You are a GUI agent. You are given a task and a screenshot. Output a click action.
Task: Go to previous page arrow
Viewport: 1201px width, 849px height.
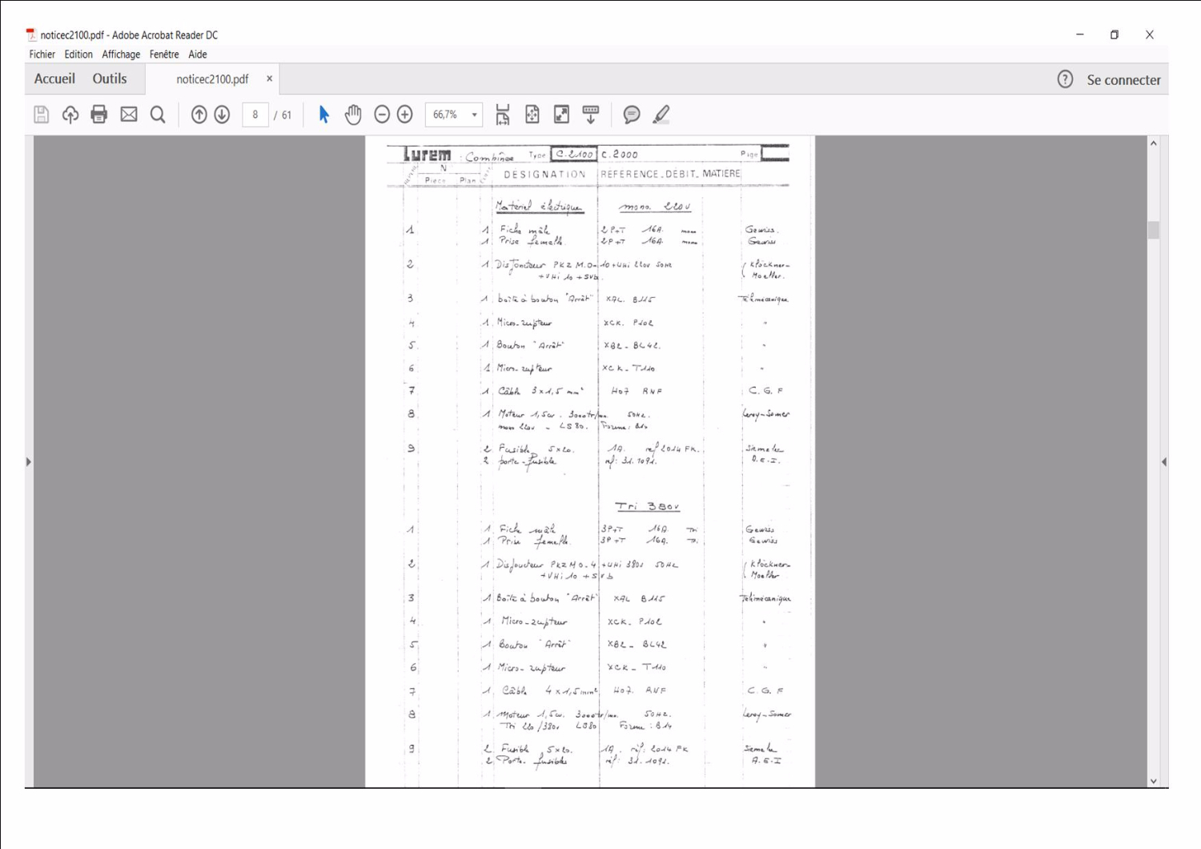199,115
